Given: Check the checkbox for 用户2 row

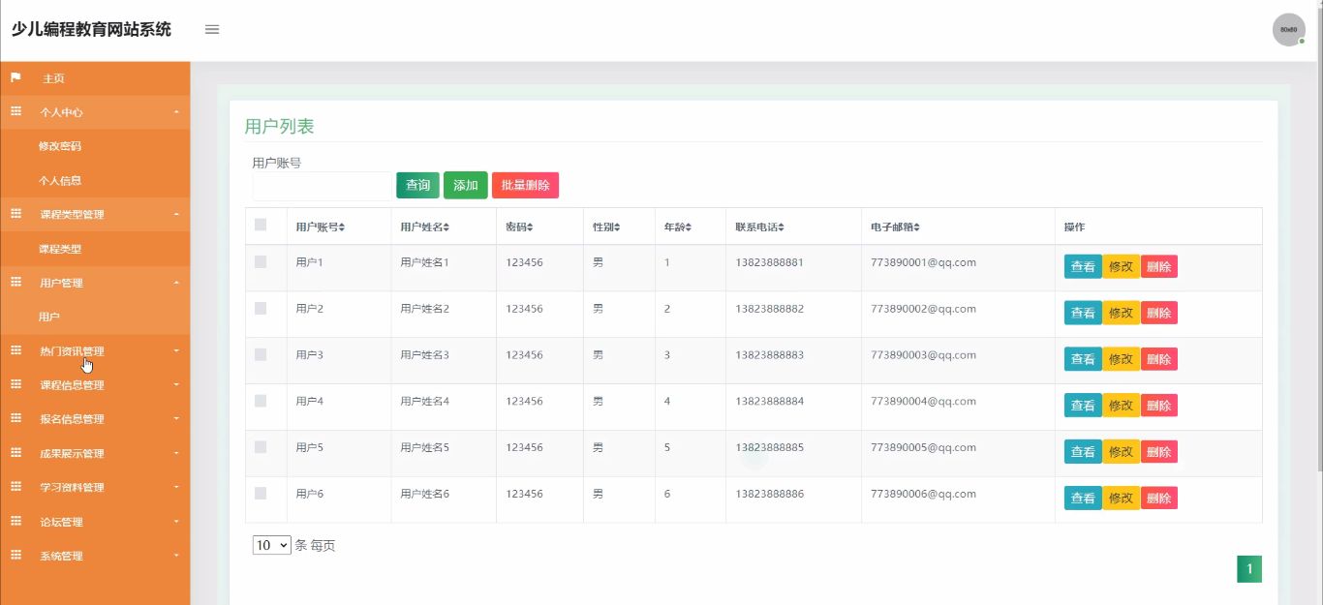Looking at the screenshot, I should click(261, 308).
